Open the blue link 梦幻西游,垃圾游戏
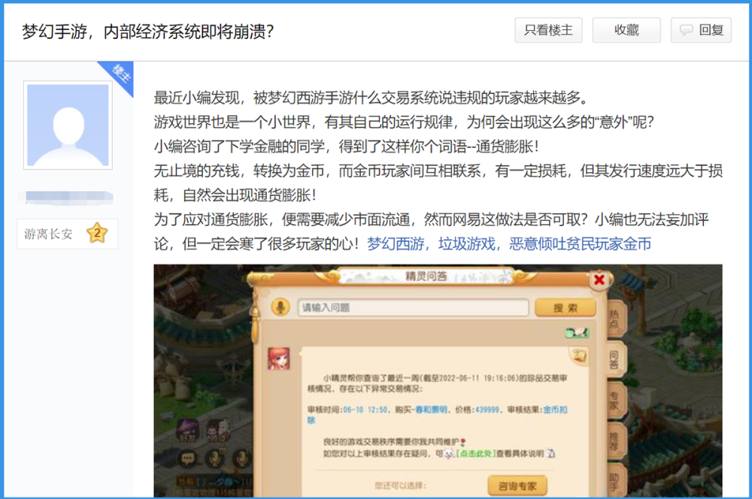Viewport: 752px width, 499px height. [x=509, y=243]
